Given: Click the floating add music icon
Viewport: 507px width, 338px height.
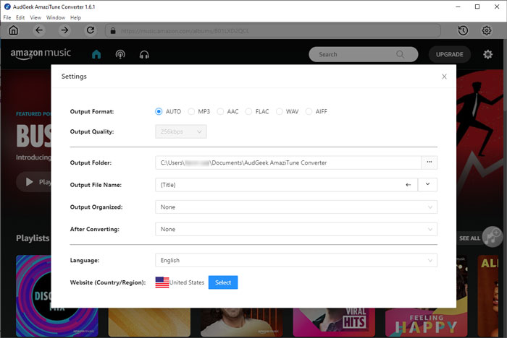Looking at the screenshot, I should point(492,236).
